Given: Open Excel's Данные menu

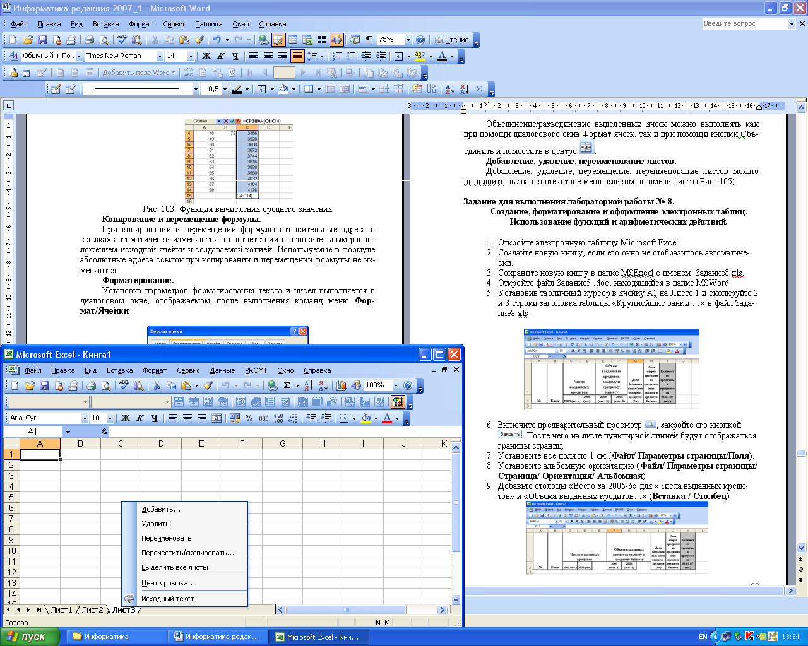Looking at the screenshot, I should [x=222, y=370].
